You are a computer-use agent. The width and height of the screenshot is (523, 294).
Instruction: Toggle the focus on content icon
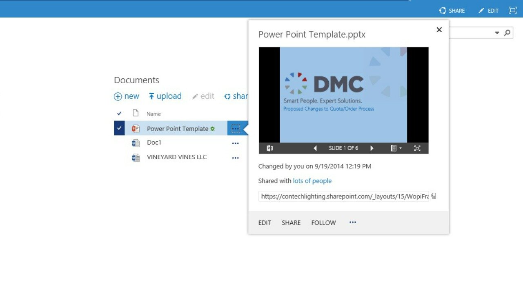[512, 11]
